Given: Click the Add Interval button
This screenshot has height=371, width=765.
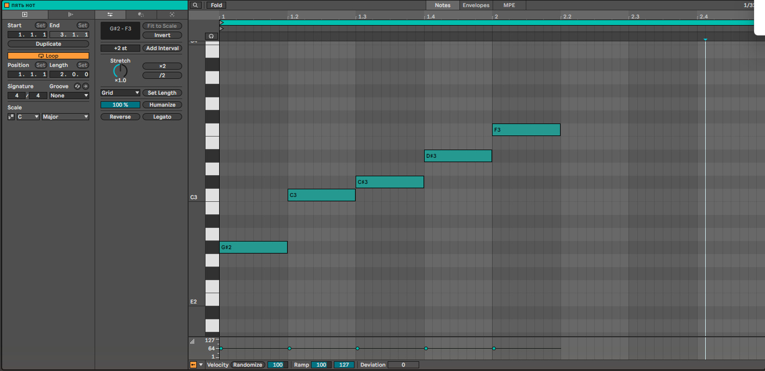Looking at the screenshot, I should point(162,48).
